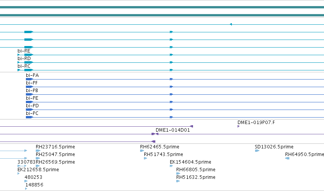Click the purple arrow glyph of DME1-019P07.F
The image size is (324, 191).
click(238, 126)
